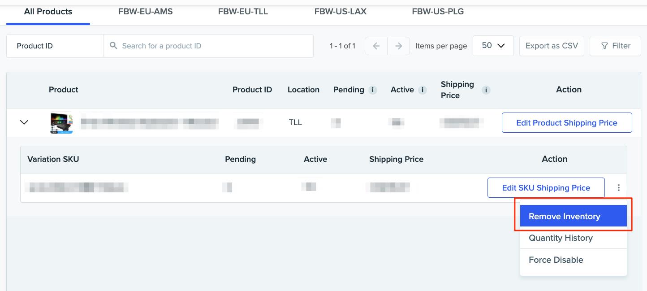The width and height of the screenshot is (647, 291).
Task: Choose Quantity History menu option
Action: click(x=561, y=238)
